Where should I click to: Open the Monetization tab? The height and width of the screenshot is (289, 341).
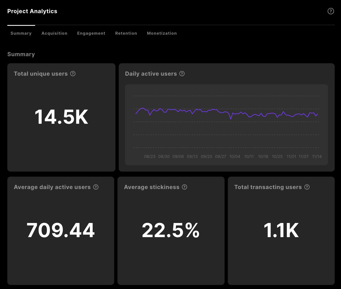162,33
